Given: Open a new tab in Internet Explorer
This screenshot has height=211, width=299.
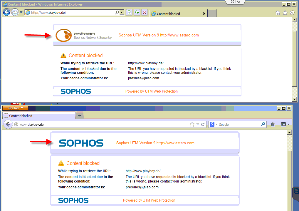Looking at the screenshot, I should 212,14.
